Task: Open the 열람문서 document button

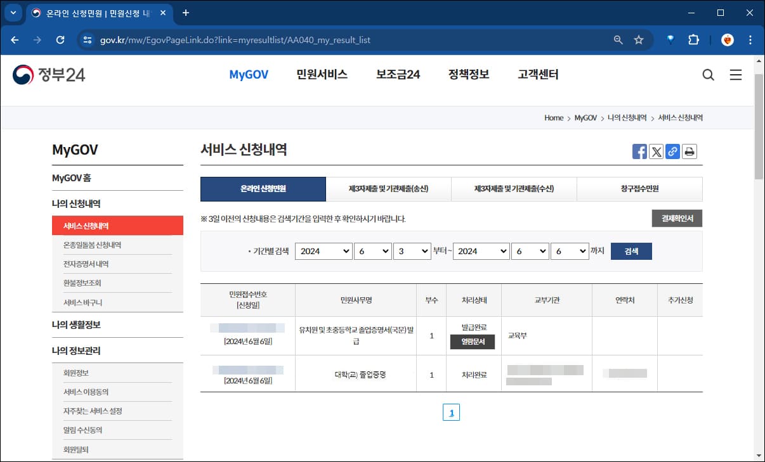Action: click(x=473, y=342)
